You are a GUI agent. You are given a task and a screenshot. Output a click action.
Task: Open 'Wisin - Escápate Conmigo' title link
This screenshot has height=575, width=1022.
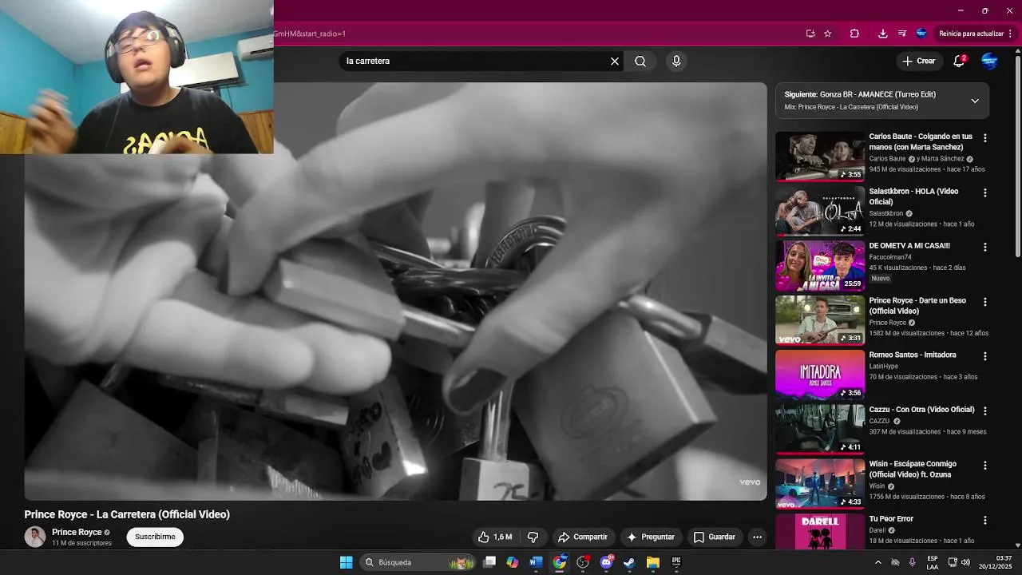click(913, 469)
